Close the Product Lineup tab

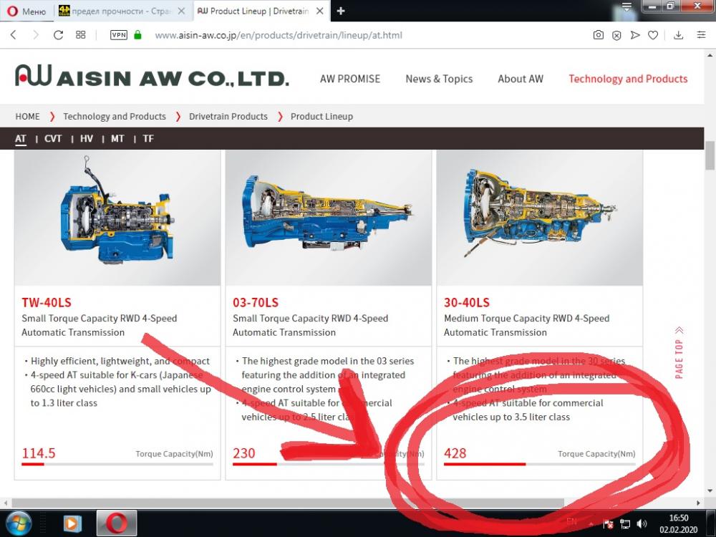[320, 11]
